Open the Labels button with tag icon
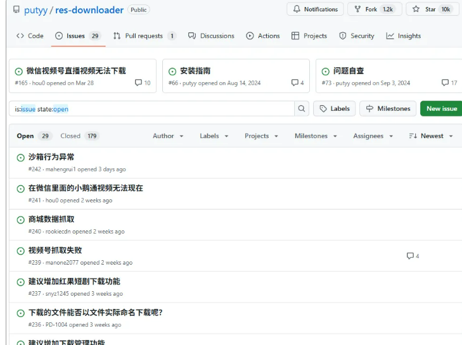The height and width of the screenshot is (345, 462). point(335,109)
